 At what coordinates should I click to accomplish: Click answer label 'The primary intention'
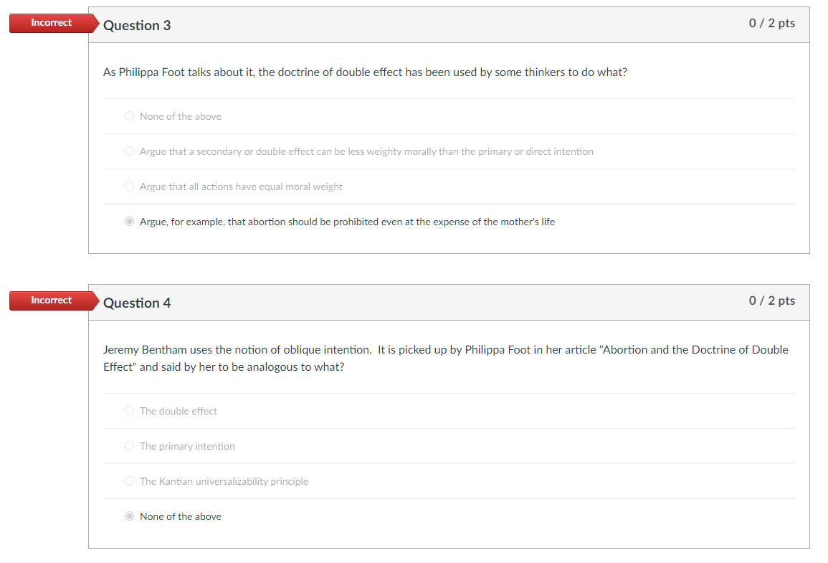tap(187, 446)
